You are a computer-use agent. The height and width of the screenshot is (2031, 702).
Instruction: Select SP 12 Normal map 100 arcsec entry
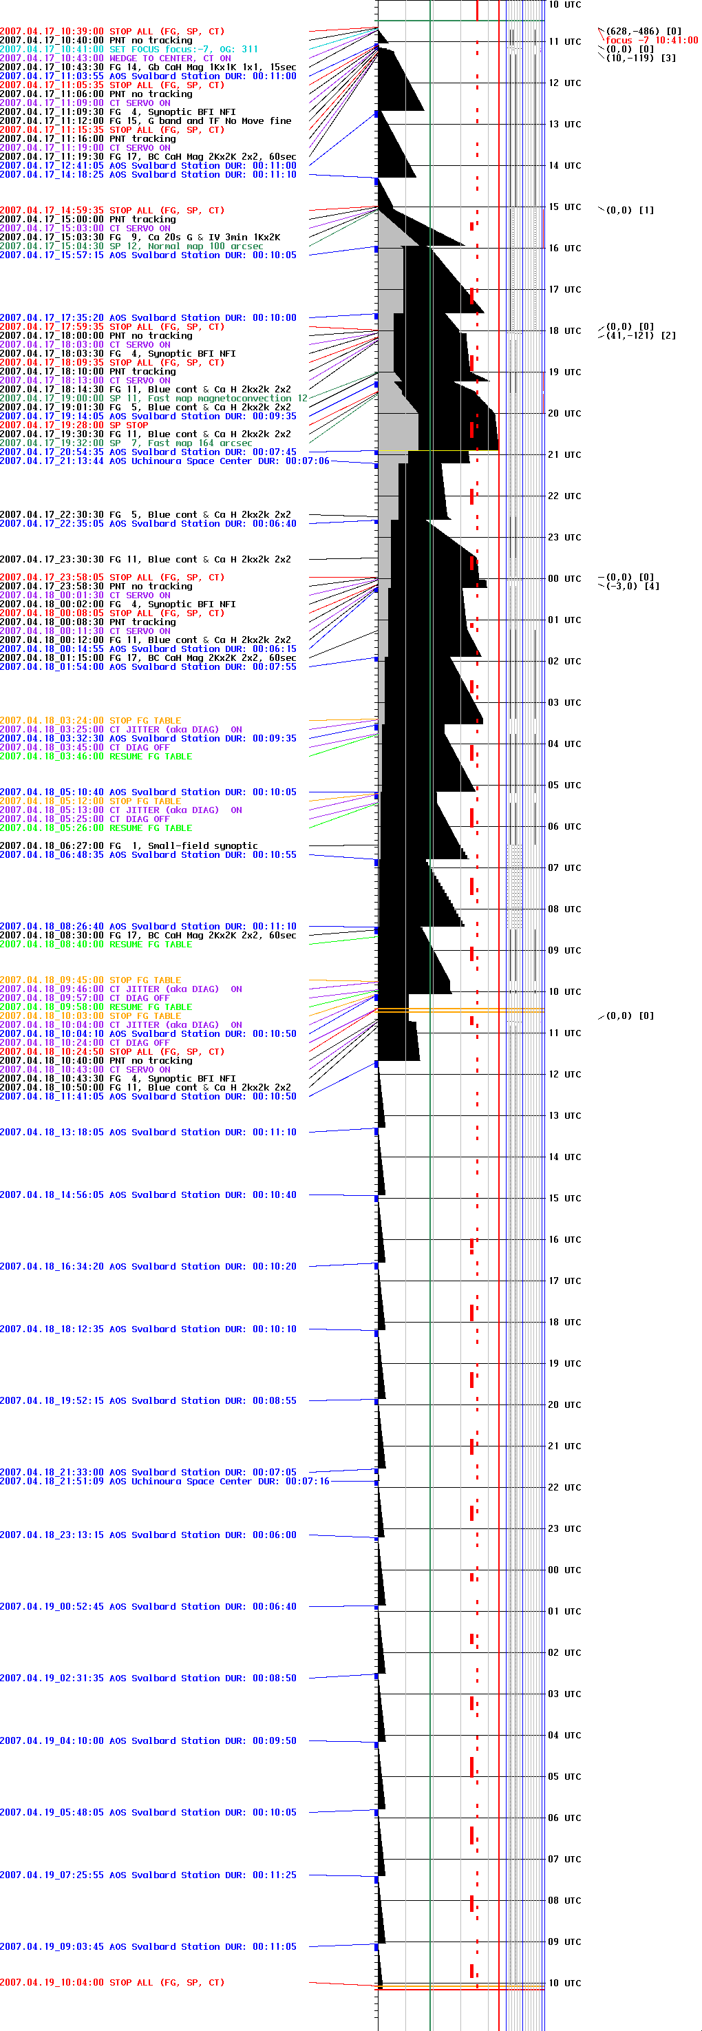[x=131, y=246]
